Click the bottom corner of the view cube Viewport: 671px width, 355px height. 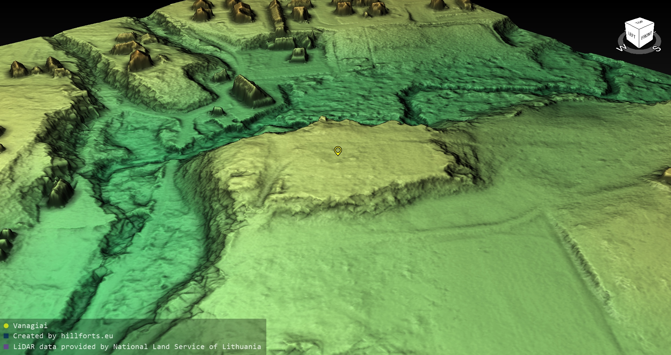pyautogui.click(x=640, y=48)
